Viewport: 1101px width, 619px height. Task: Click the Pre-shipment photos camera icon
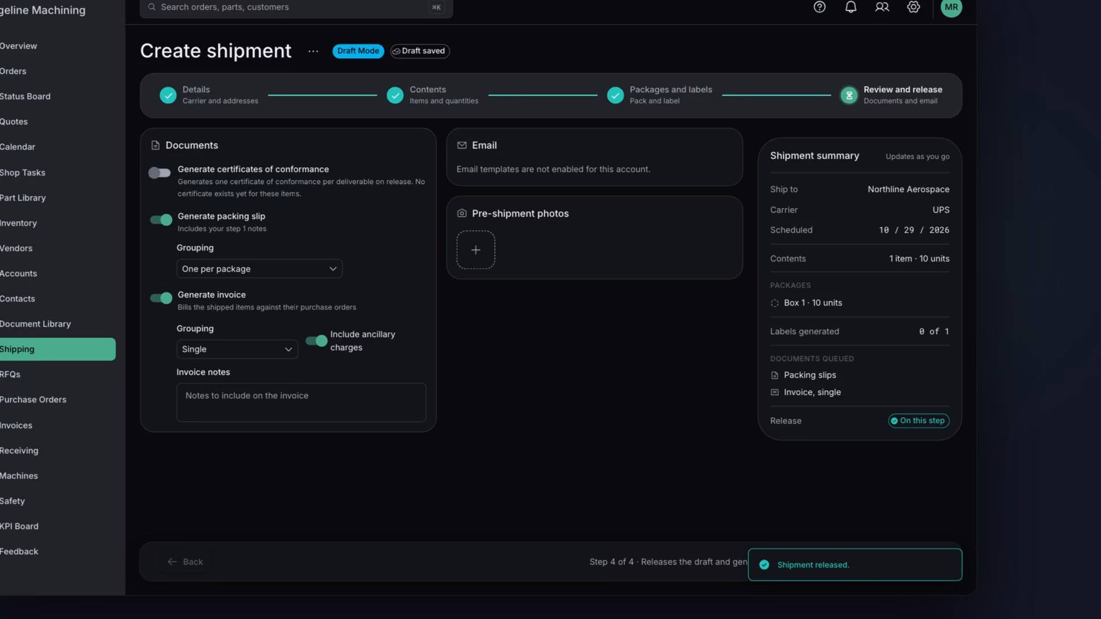click(462, 213)
